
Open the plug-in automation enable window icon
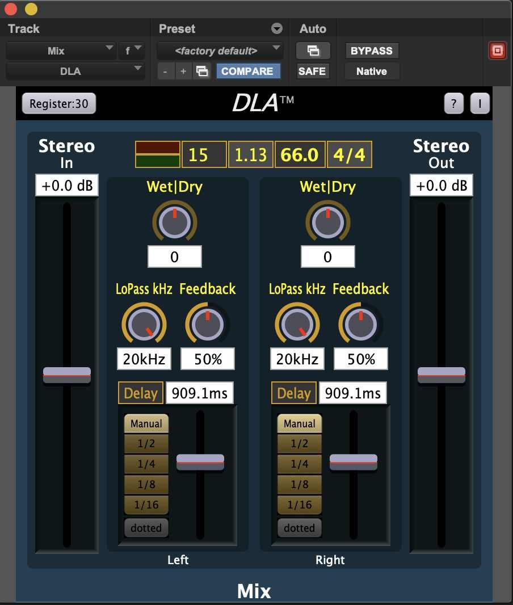click(x=313, y=51)
